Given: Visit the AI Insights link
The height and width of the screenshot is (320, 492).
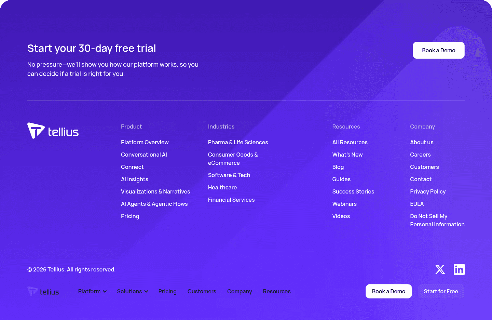Looking at the screenshot, I should click(x=135, y=179).
